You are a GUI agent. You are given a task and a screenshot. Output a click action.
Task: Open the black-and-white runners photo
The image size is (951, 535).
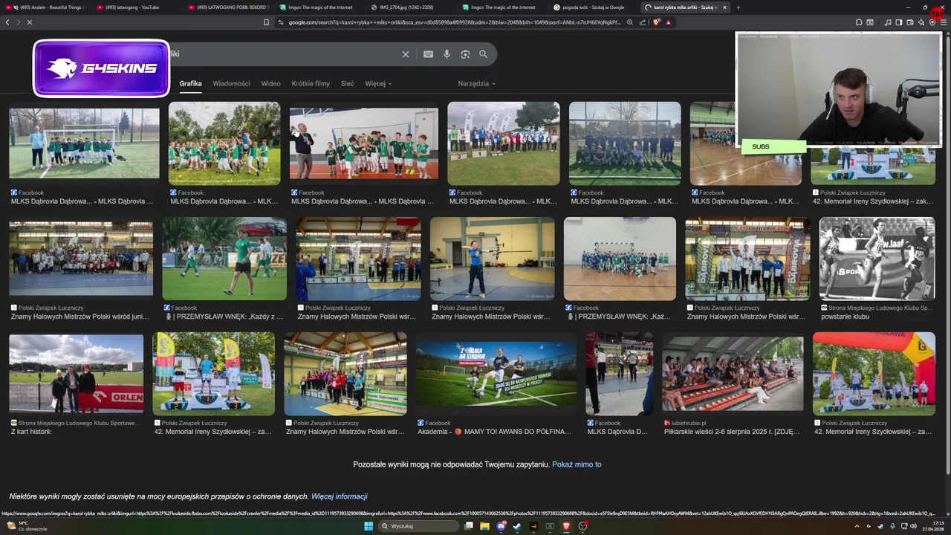pos(877,259)
